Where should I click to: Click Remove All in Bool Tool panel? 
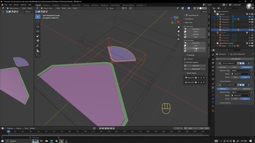pos(195,69)
